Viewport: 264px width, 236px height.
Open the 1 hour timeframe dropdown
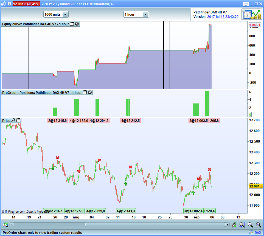pyautogui.click(x=136, y=15)
